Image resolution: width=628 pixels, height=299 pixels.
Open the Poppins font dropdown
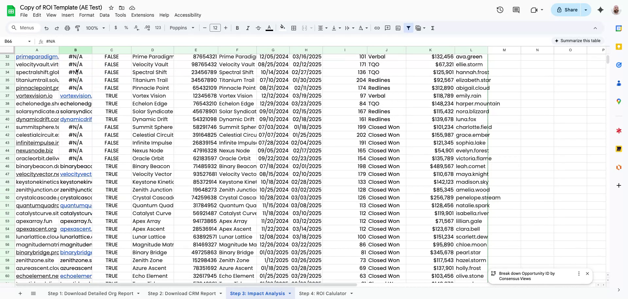click(182, 28)
